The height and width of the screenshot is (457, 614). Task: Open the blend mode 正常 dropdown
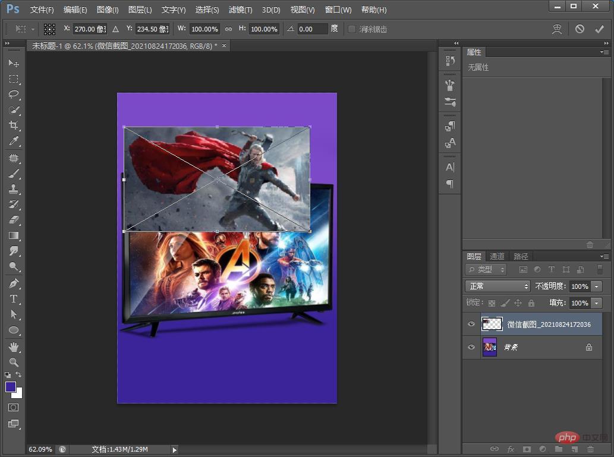498,286
